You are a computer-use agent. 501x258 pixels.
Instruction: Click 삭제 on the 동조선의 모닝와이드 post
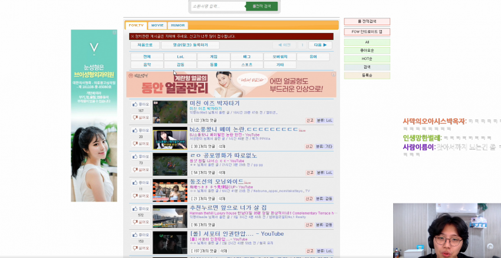pos(222,199)
